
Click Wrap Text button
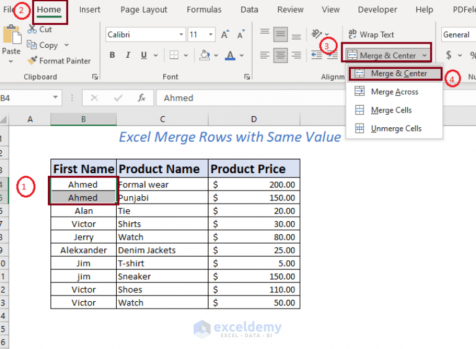tap(371, 34)
